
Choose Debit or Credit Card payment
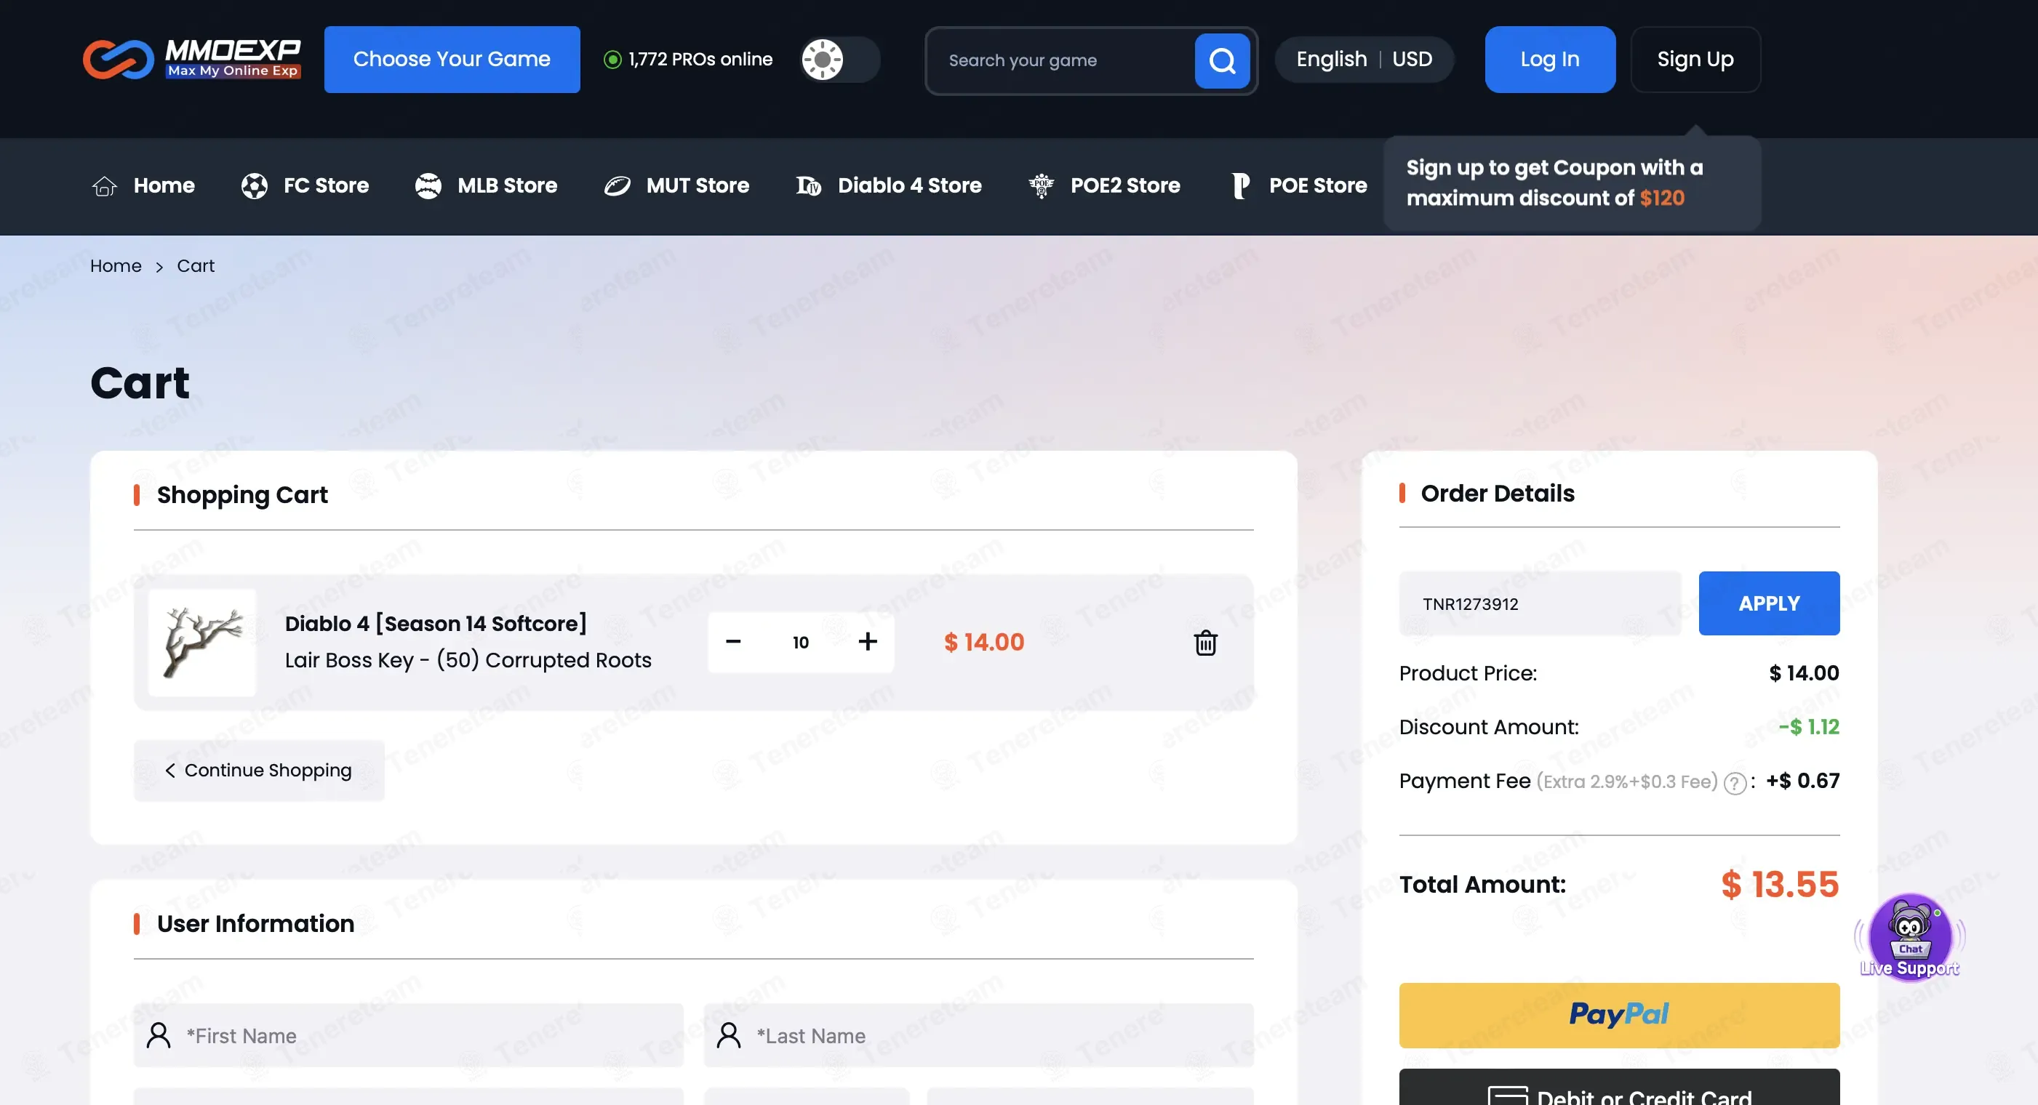(x=1619, y=1088)
